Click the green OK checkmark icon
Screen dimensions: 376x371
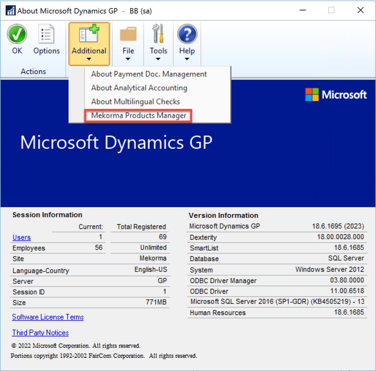pyautogui.click(x=17, y=34)
